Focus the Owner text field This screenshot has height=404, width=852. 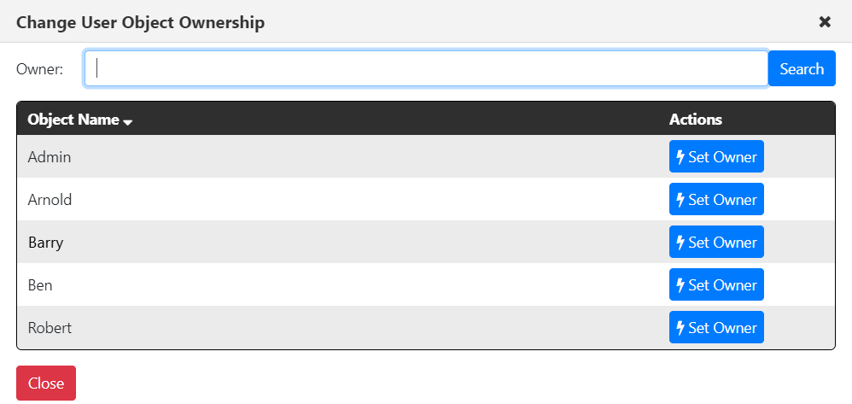point(426,68)
